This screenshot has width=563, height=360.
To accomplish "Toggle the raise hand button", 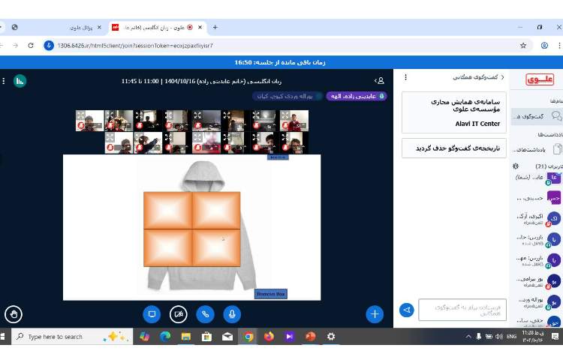I will pos(14,314).
